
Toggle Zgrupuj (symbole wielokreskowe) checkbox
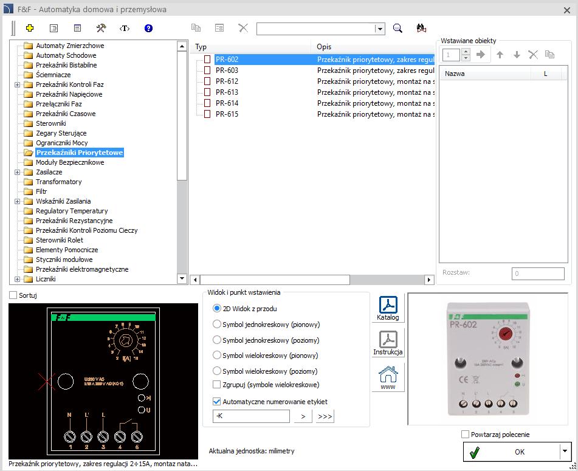217,385
